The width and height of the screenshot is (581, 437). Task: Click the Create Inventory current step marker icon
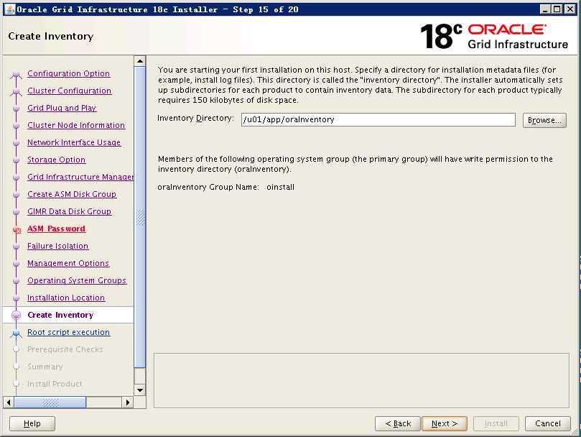[x=17, y=316]
